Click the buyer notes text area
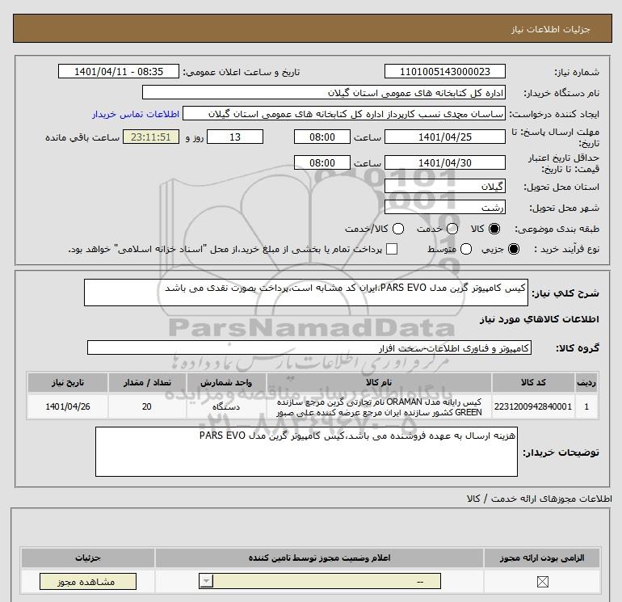Viewport: 622px width, 602px height. (x=306, y=452)
